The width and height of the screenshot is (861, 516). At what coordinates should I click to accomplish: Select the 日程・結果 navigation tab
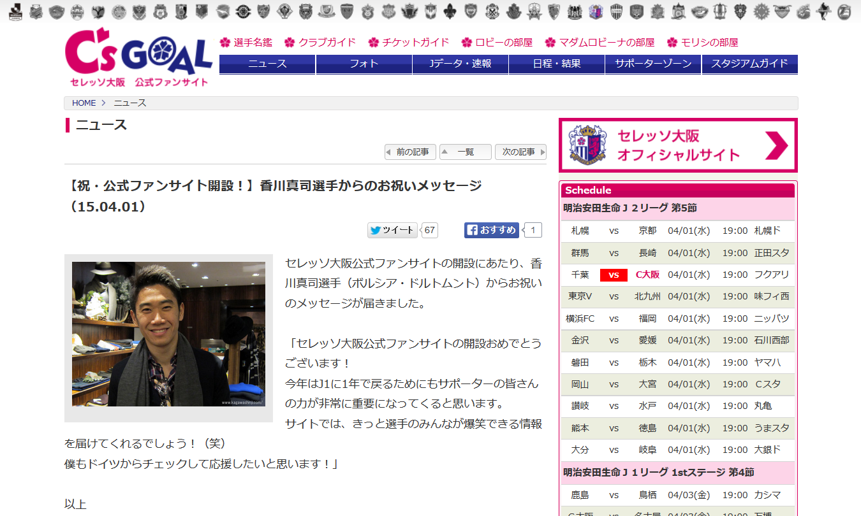[556, 64]
